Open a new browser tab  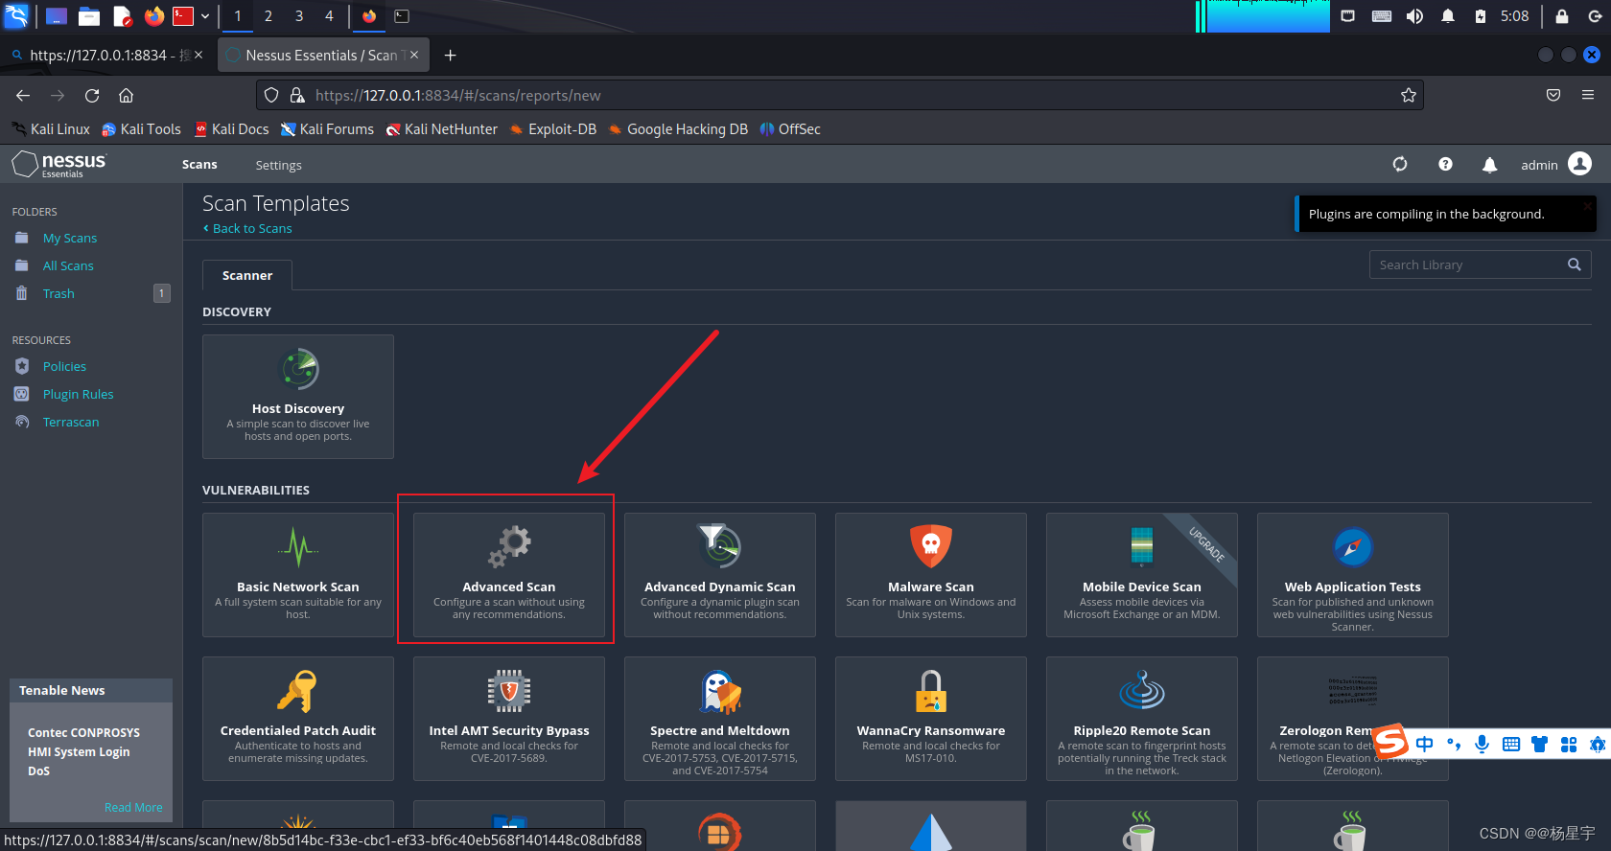tap(450, 56)
